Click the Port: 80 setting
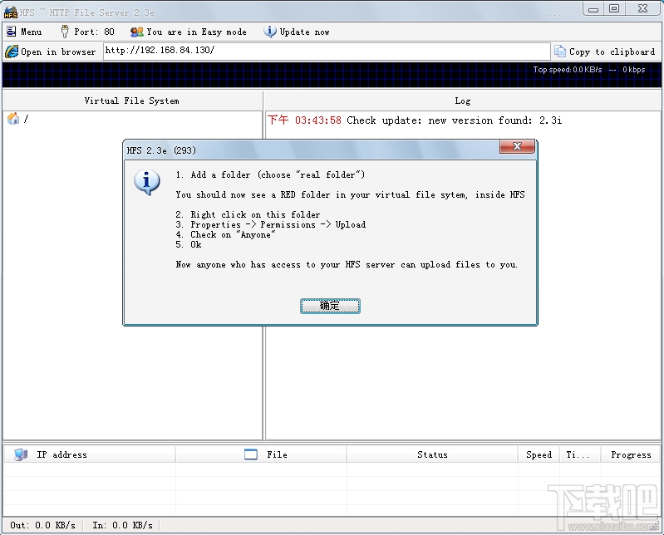 [x=87, y=32]
